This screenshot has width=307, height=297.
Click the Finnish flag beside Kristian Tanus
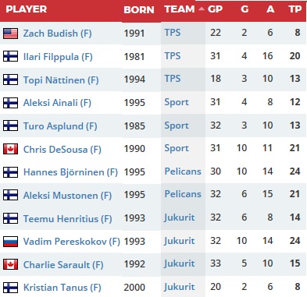click(x=10, y=288)
